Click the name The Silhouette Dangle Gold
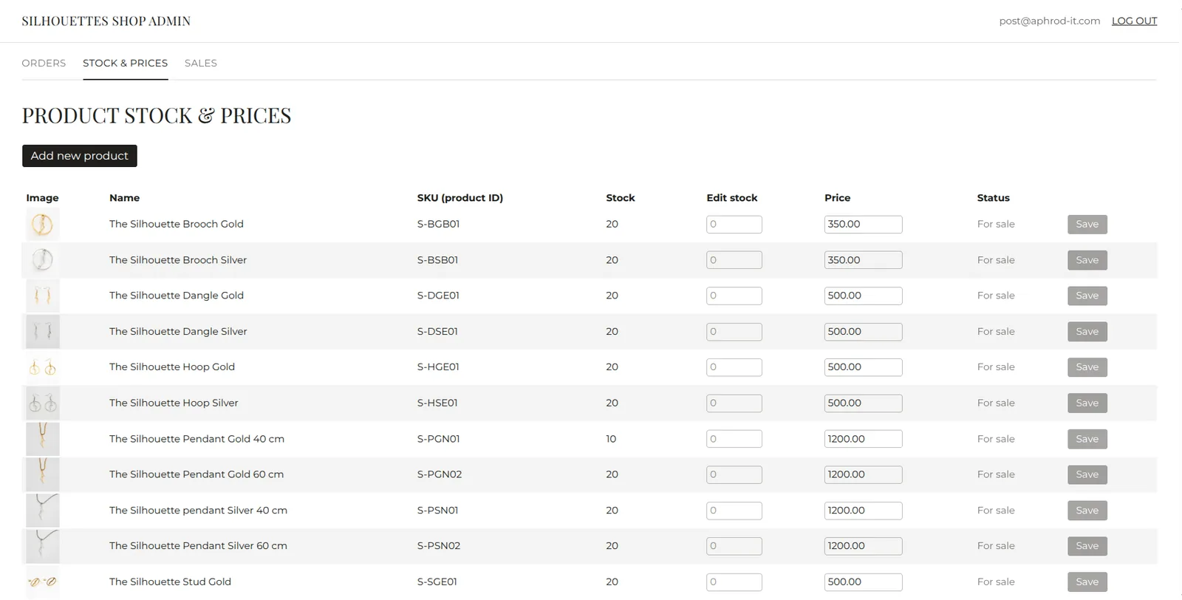The height and width of the screenshot is (600, 1182). pyautogui.click(x=177, y=296)
